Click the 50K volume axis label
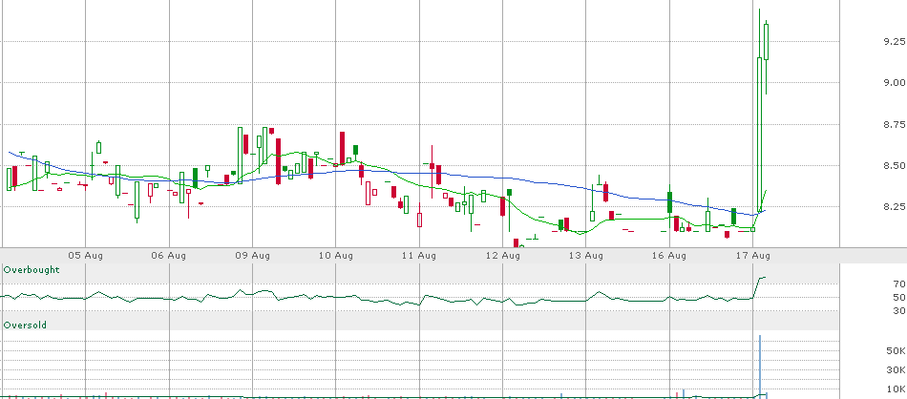 point(896,351)
